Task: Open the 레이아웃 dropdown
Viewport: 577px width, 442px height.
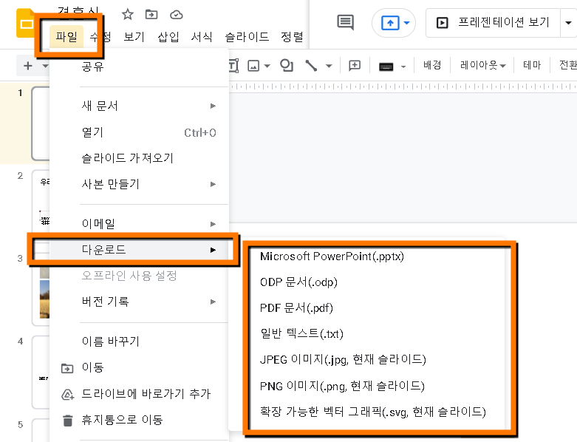Action: click(482, 65)
